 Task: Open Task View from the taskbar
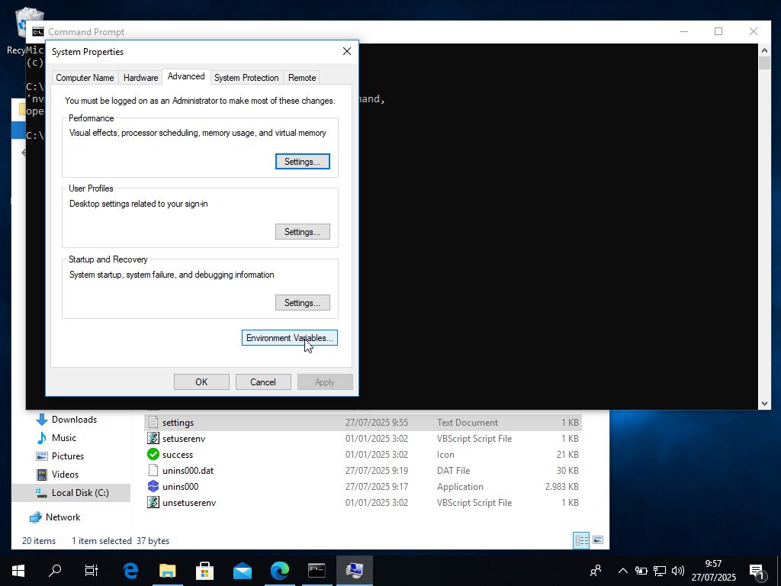coord(91,570)
